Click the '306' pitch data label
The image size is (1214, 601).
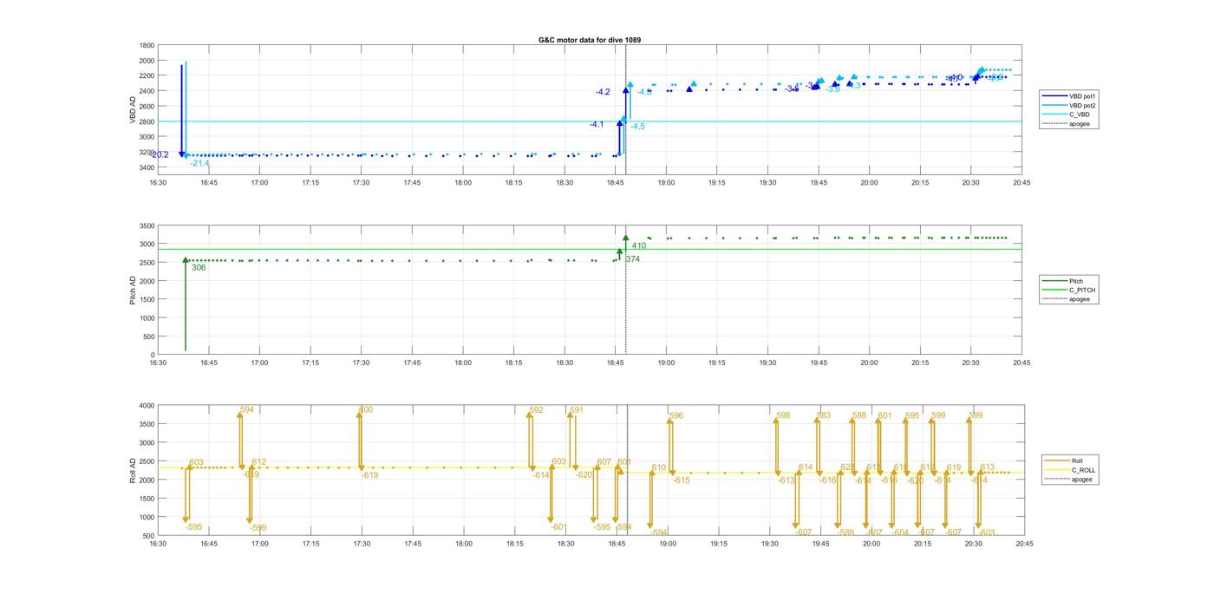[x=199, y=268]
